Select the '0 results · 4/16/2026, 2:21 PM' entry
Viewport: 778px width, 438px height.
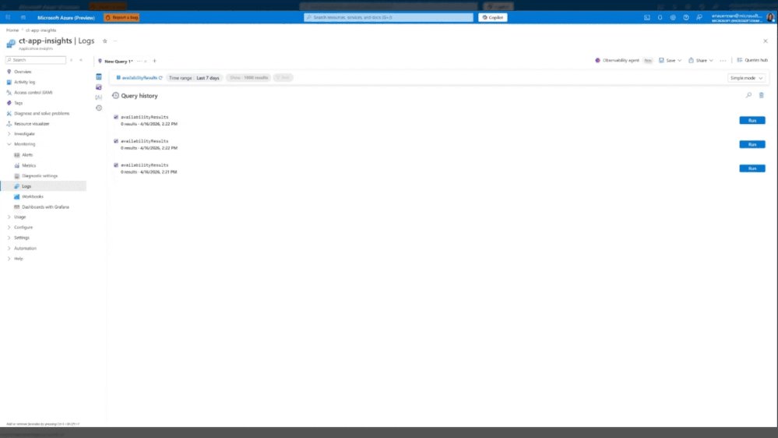(149, 171)
